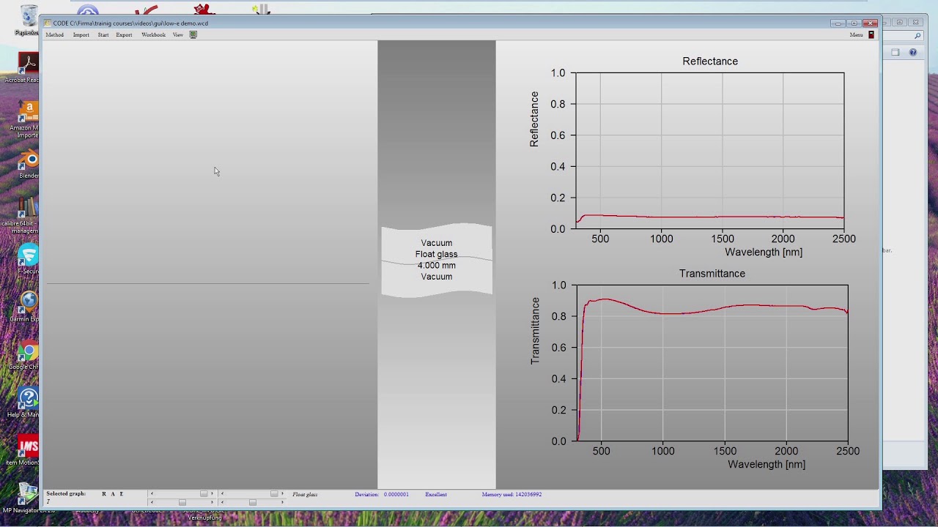This screenshot has height=527, width=938.
Task: Click the search icon in the background window
Action: [x=917, y=36]
